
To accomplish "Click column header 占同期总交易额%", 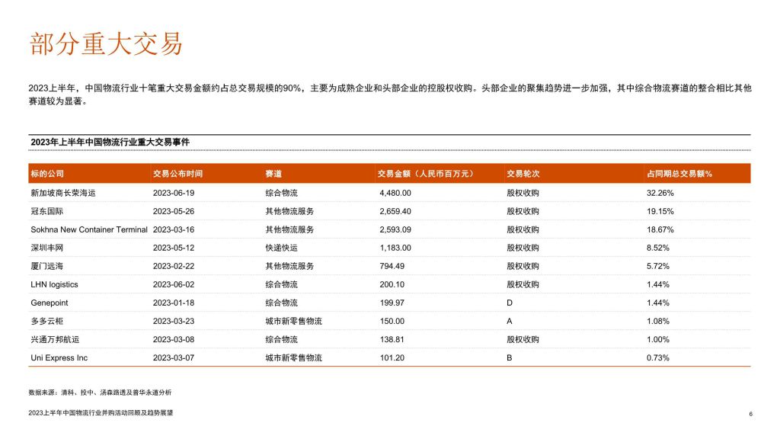I will click(679, 174).
